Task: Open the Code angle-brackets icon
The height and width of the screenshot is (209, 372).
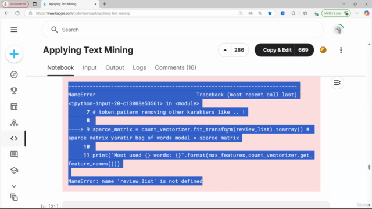Action: pyautogui.click(x=14, y=138)
